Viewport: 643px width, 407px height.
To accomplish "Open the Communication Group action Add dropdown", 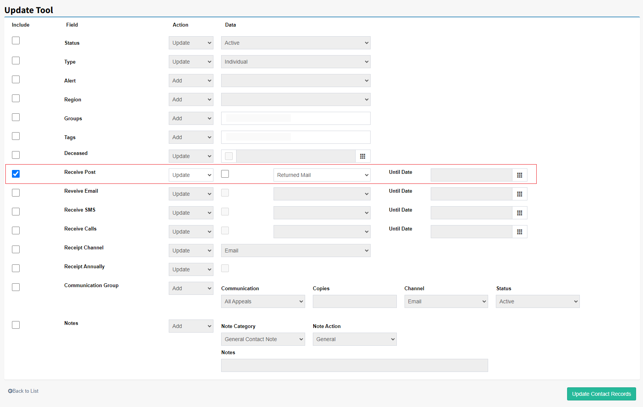I will (x=191, y=288).
